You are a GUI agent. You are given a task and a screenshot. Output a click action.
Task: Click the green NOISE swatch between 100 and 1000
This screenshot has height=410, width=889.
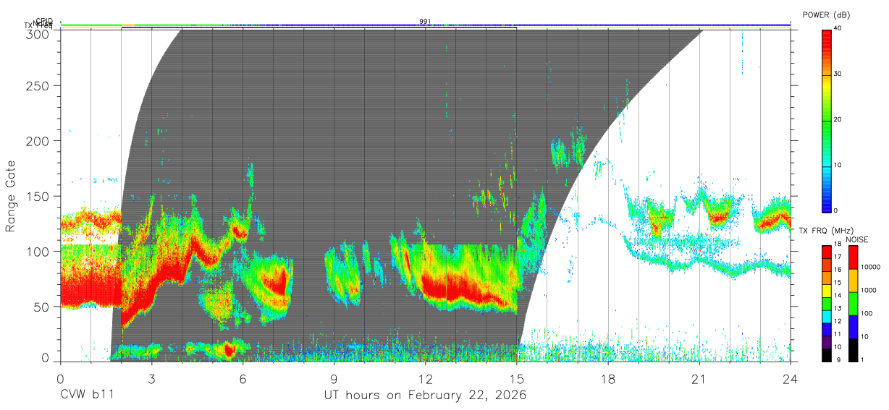click(854, 304)
